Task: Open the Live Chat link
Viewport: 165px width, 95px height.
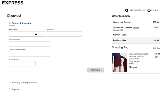Action: pos(154,10)
